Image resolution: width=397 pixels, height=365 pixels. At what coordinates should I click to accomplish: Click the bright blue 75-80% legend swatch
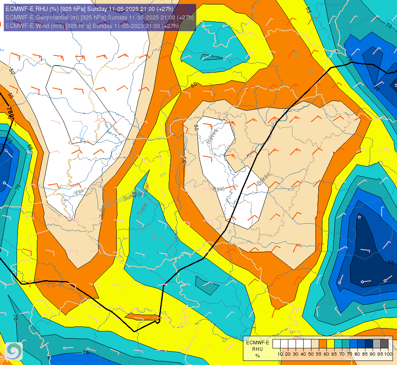point(354,344)
